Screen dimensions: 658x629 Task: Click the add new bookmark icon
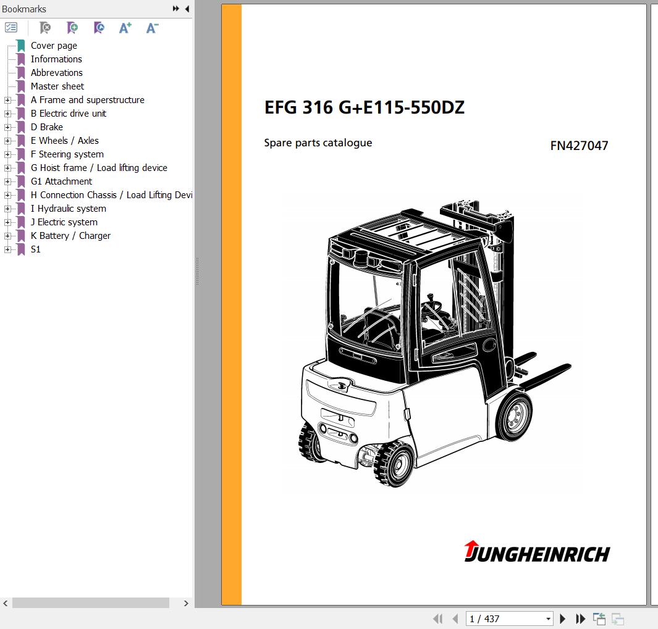click(72, 28)
